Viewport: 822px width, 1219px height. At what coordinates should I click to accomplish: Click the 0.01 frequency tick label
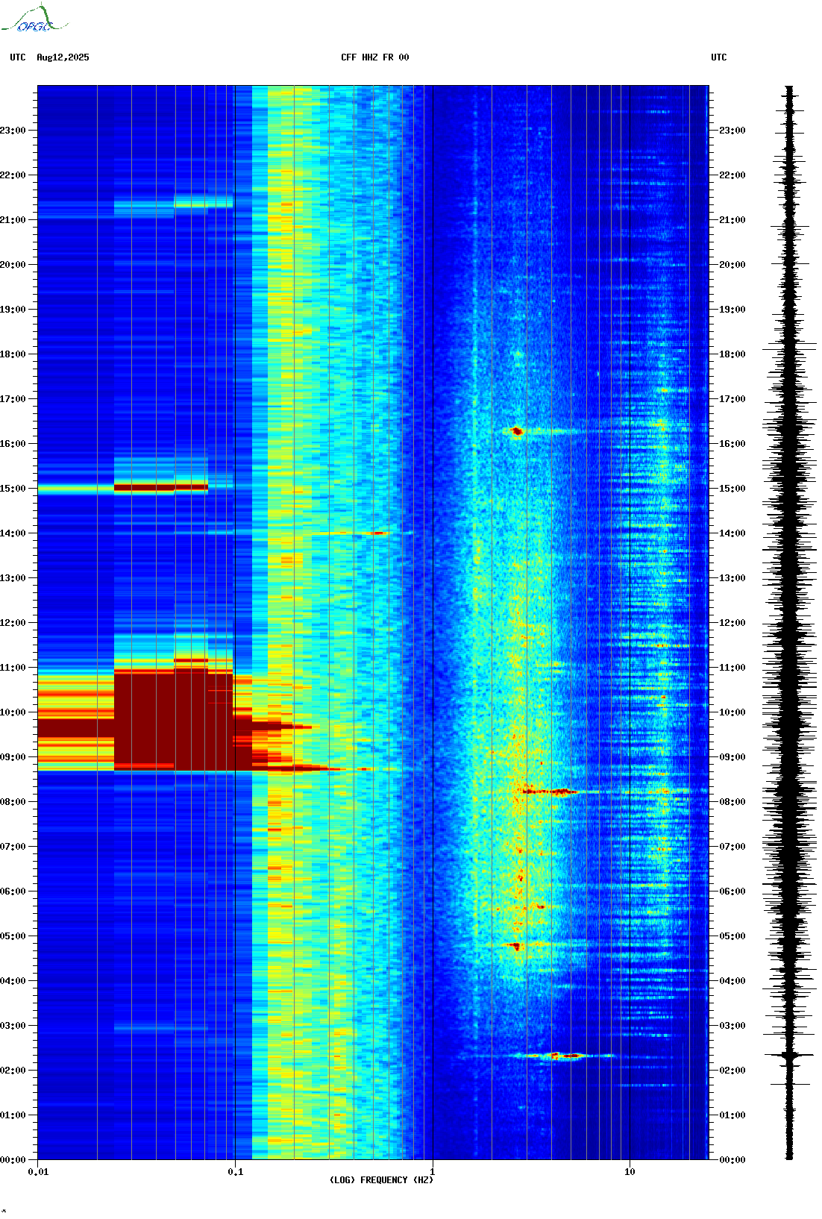(x=38, y=1171)
